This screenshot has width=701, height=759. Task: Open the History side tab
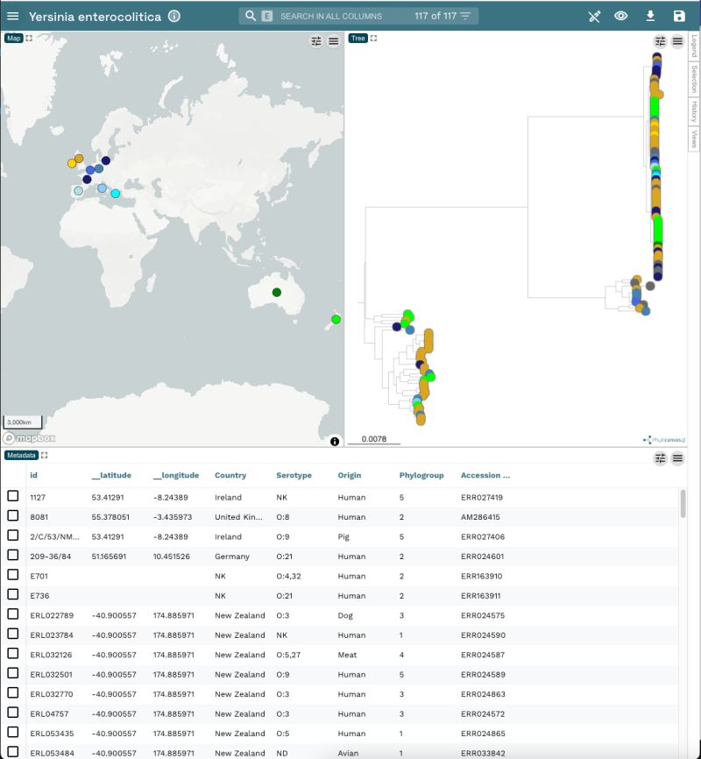694,111
